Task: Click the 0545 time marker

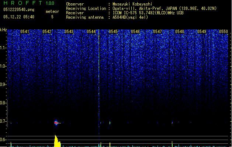Action: pos(113,32)
